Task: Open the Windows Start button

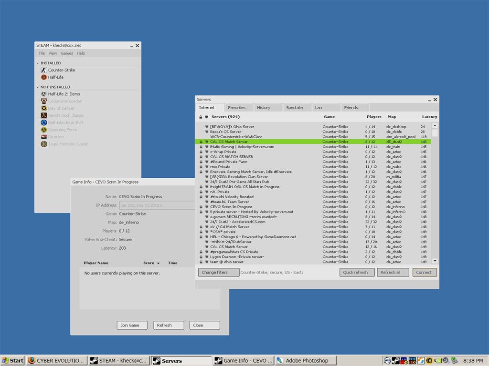Action: pyautogui.click(x=12, y=360)
